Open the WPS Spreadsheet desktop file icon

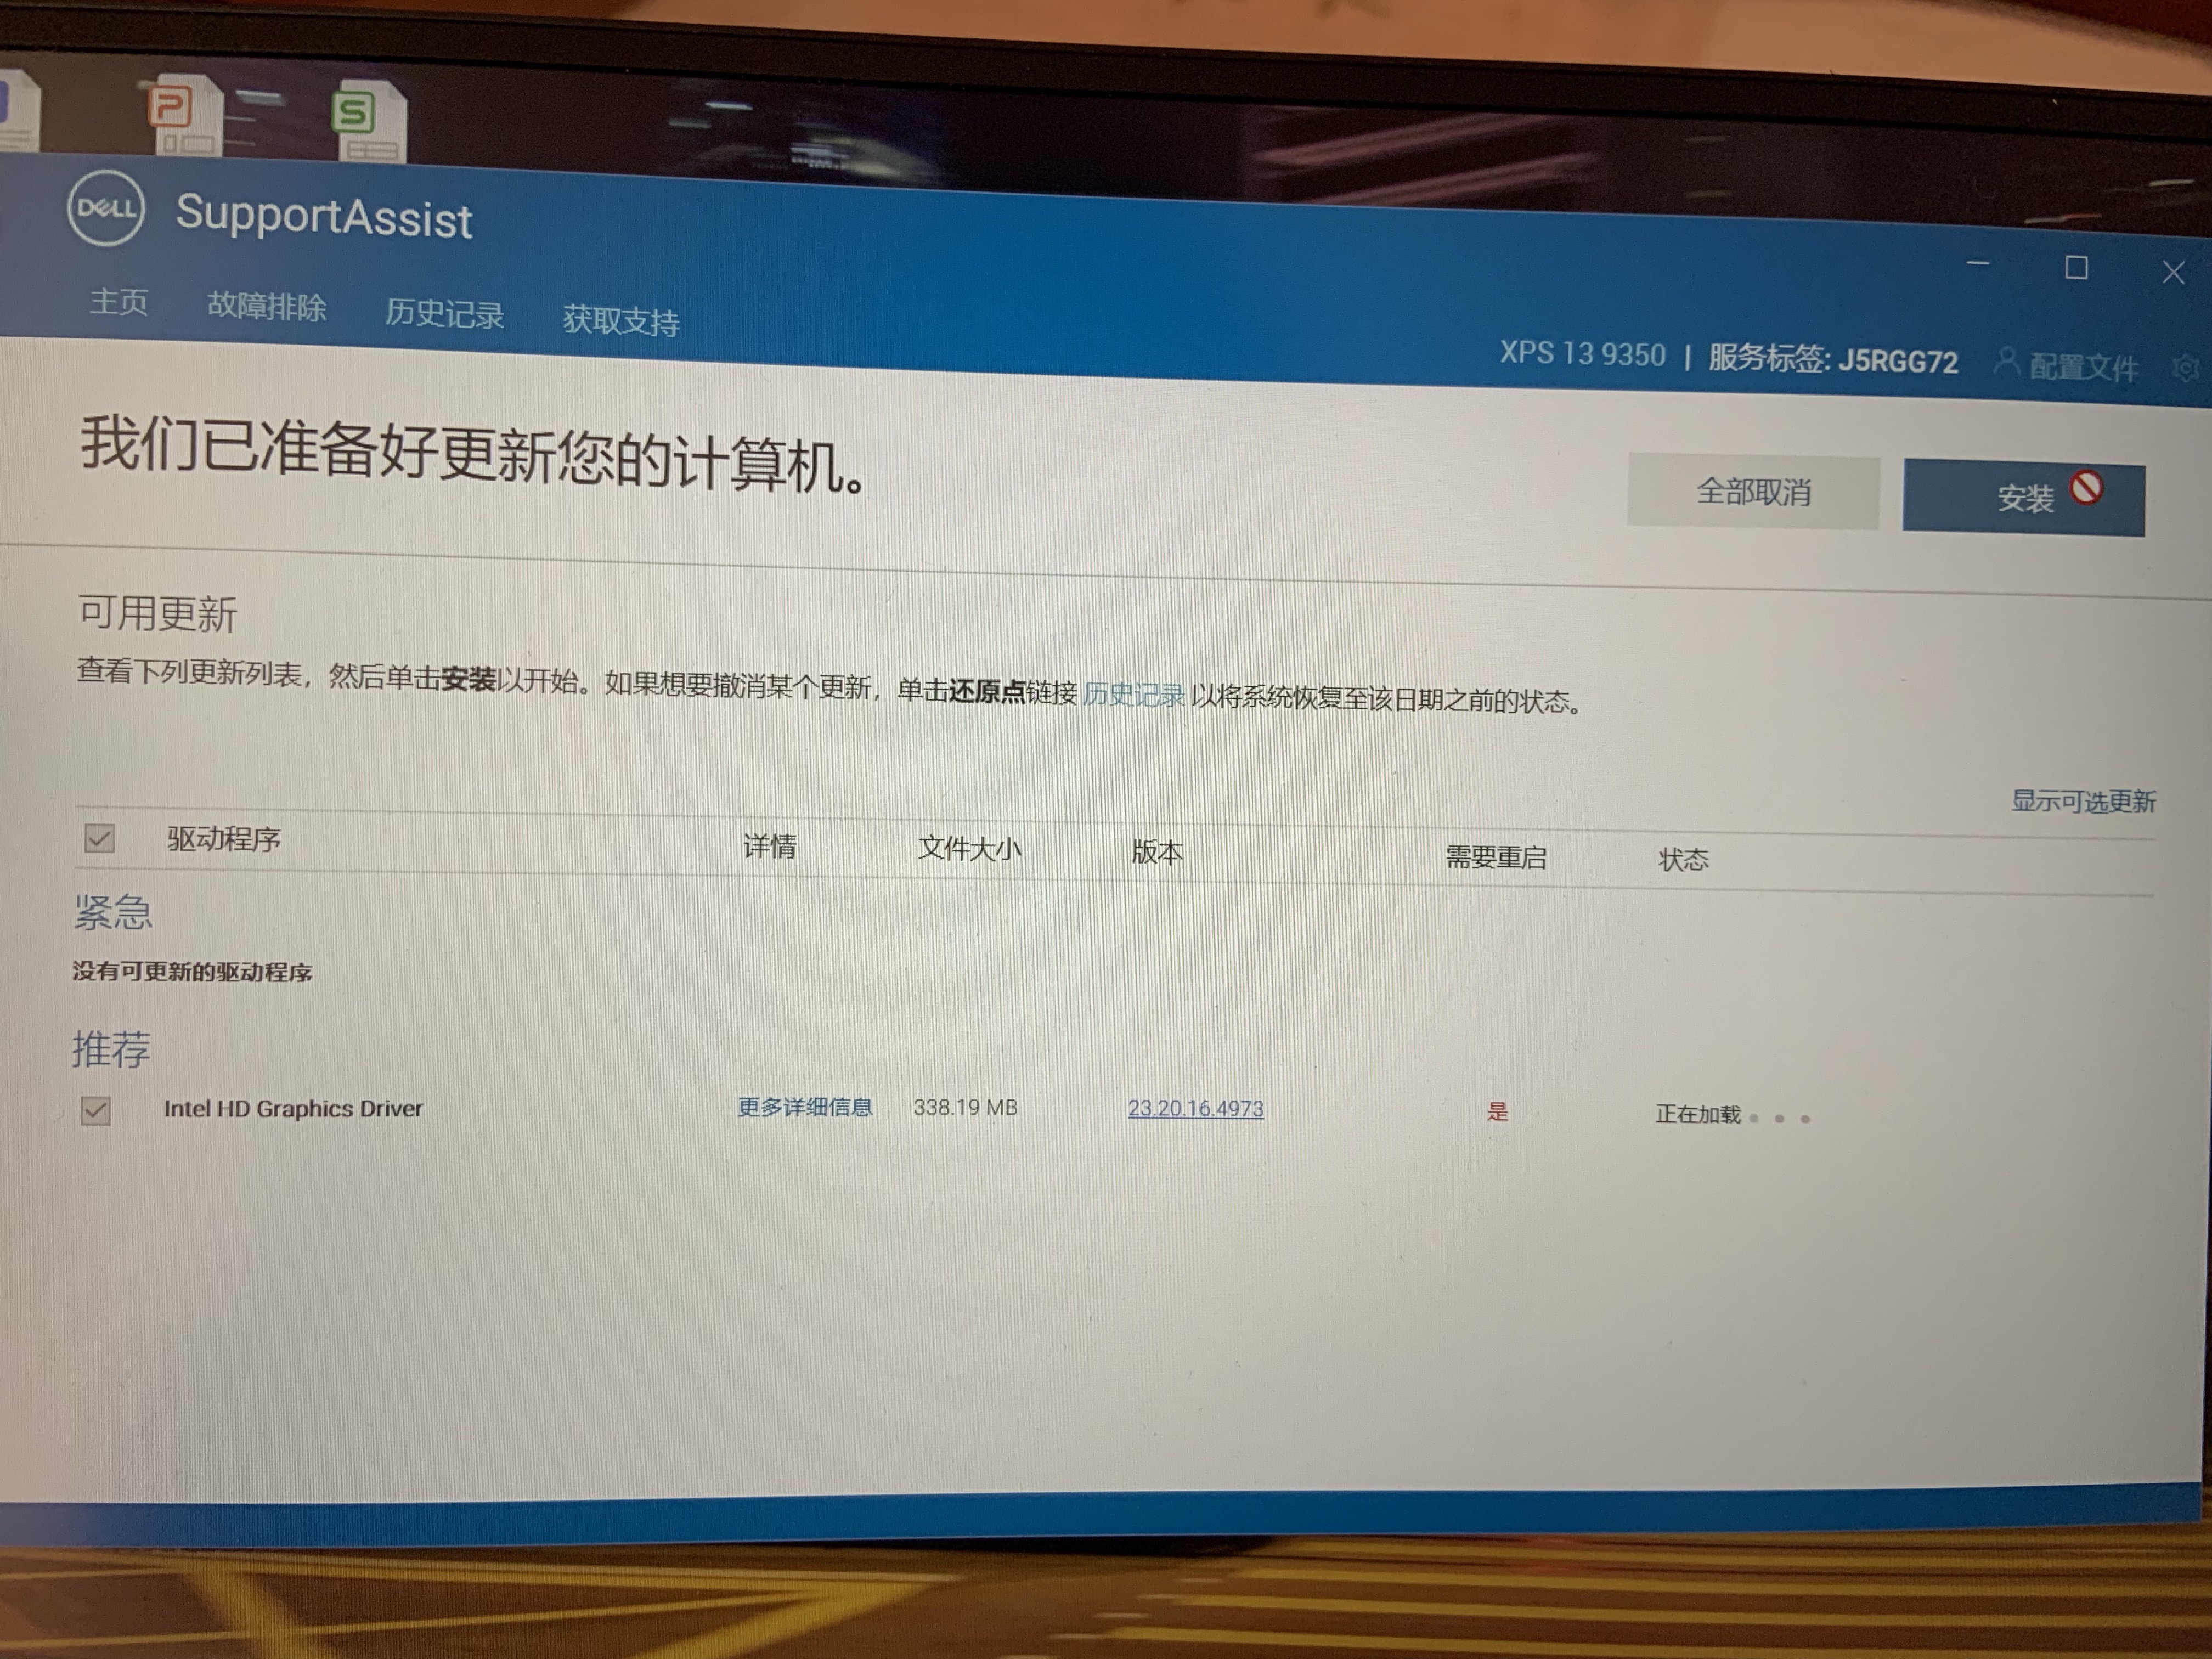point(369,120)
